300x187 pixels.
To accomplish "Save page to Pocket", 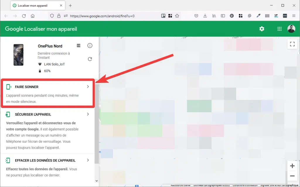I will pyautogui.click(x=196, y=16).
